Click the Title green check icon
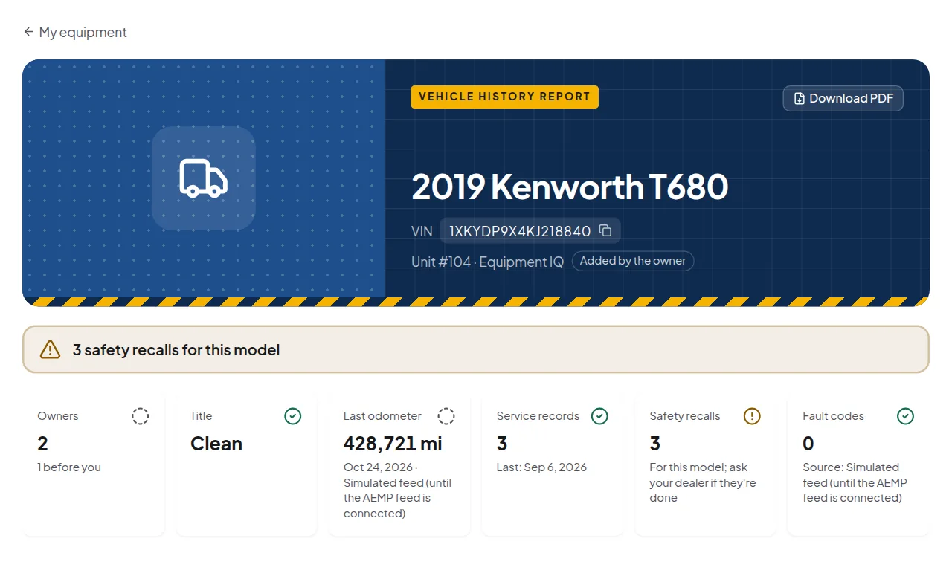The image size is (952, 576). pos(293,416)
